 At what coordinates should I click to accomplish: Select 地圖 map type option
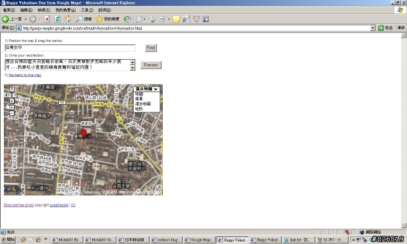click(139, 94)
